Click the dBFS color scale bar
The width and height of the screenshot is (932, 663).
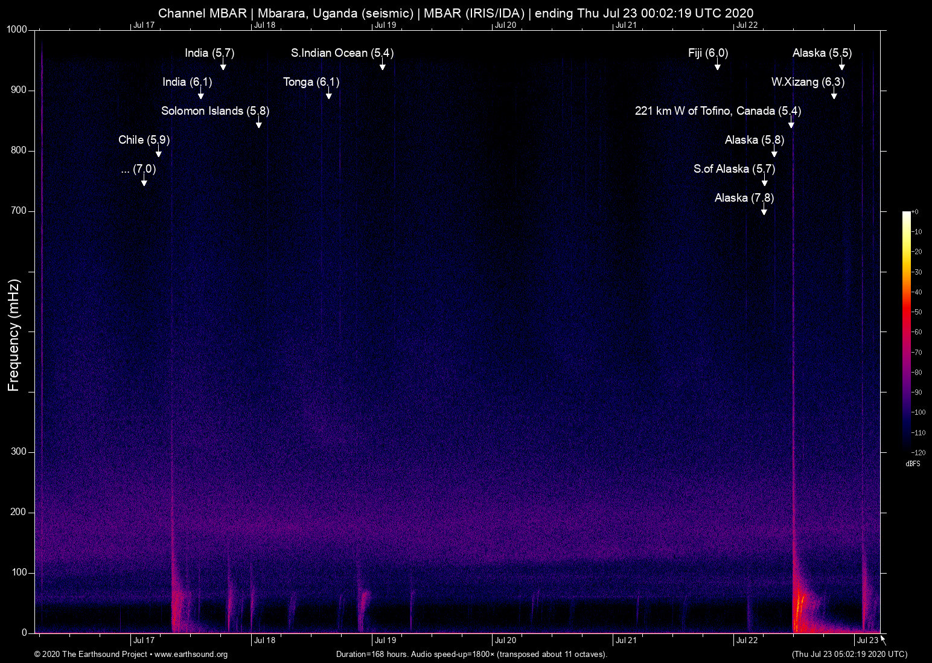click(906, 332)
